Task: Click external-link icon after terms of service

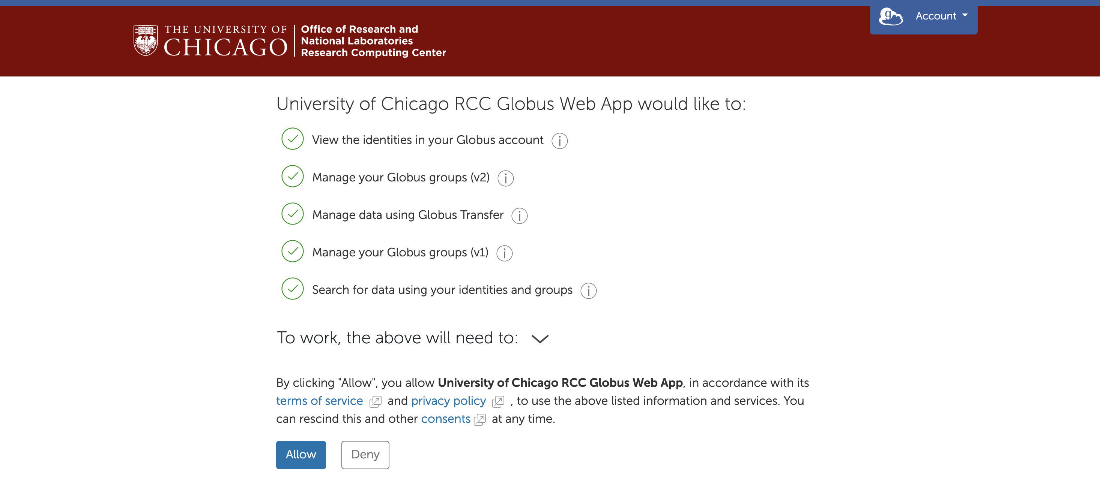Action: pos(375,402)
